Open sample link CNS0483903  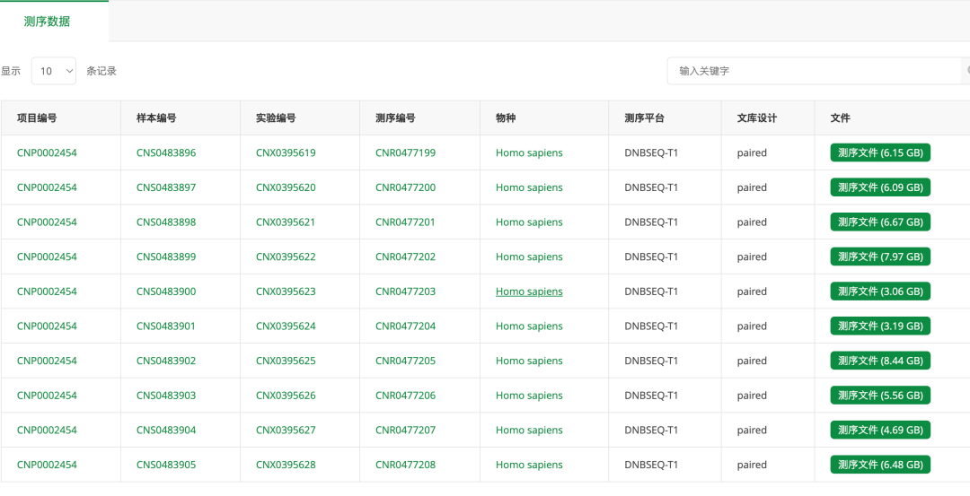(x=166, y=395)
